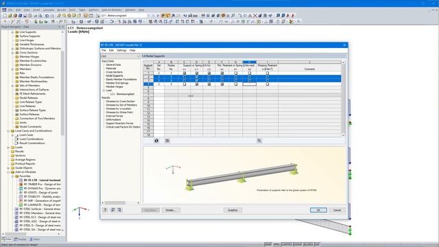The width and height of the screenshot is (439, 247).
Task: Click the magnifier view icon below the table
Action: [259, 141]
